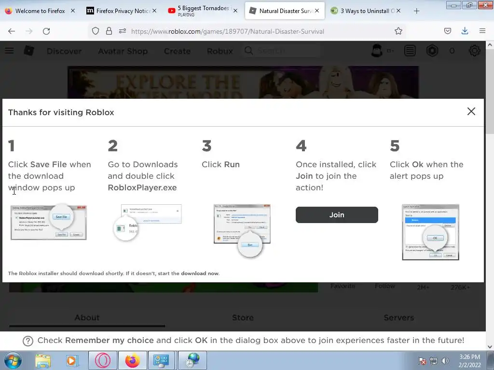The height and width of the screenshot is (370, 494).
Task: Click the help question mark icon
Action: point(27,341)
